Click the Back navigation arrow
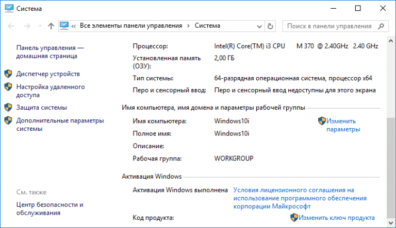 pos(11,26)
